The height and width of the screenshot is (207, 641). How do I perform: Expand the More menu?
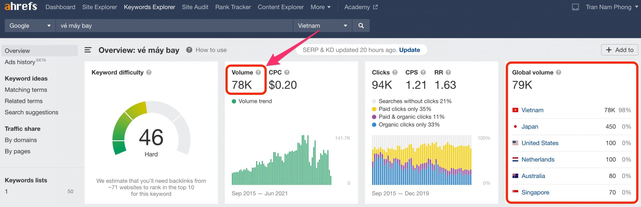coord(320,7)
